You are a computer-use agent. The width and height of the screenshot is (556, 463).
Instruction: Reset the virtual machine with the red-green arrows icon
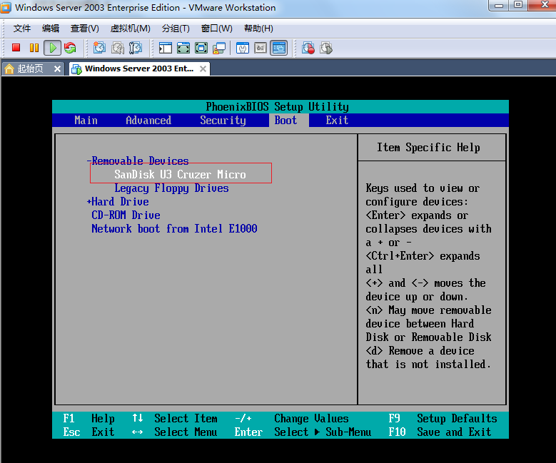coord(70,48)
